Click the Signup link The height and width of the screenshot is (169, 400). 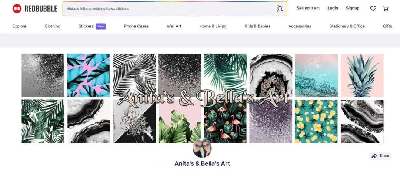353,8
